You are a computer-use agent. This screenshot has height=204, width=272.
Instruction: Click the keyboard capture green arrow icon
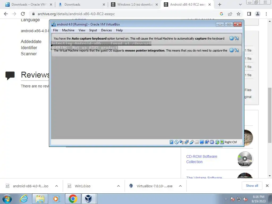pyautogui.click(x=222, y=142)
